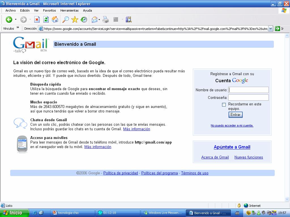Switch to Windows Live Messenger taskbar window
This screenshot has width=290, height=217.
click(163, 213)
